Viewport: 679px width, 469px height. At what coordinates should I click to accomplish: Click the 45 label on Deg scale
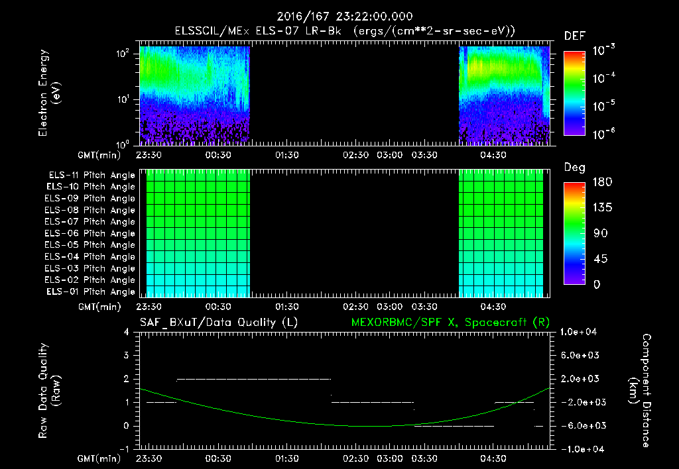click(601, 259)
